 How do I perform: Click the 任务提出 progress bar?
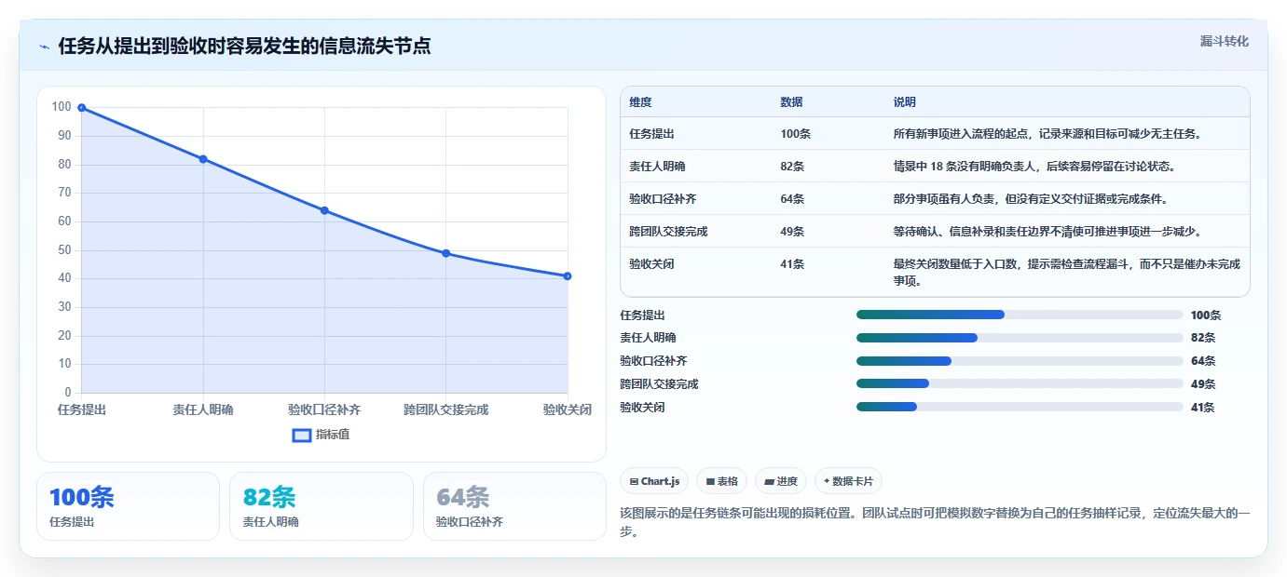tap(1020, 315)
